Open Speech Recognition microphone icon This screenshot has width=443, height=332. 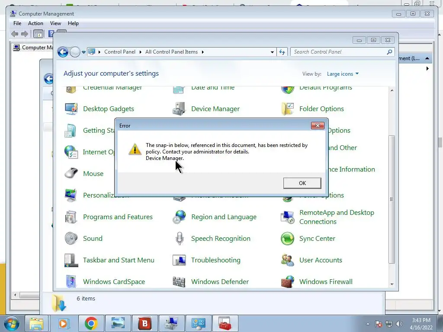pyautogui.click(x=180, y=238)
